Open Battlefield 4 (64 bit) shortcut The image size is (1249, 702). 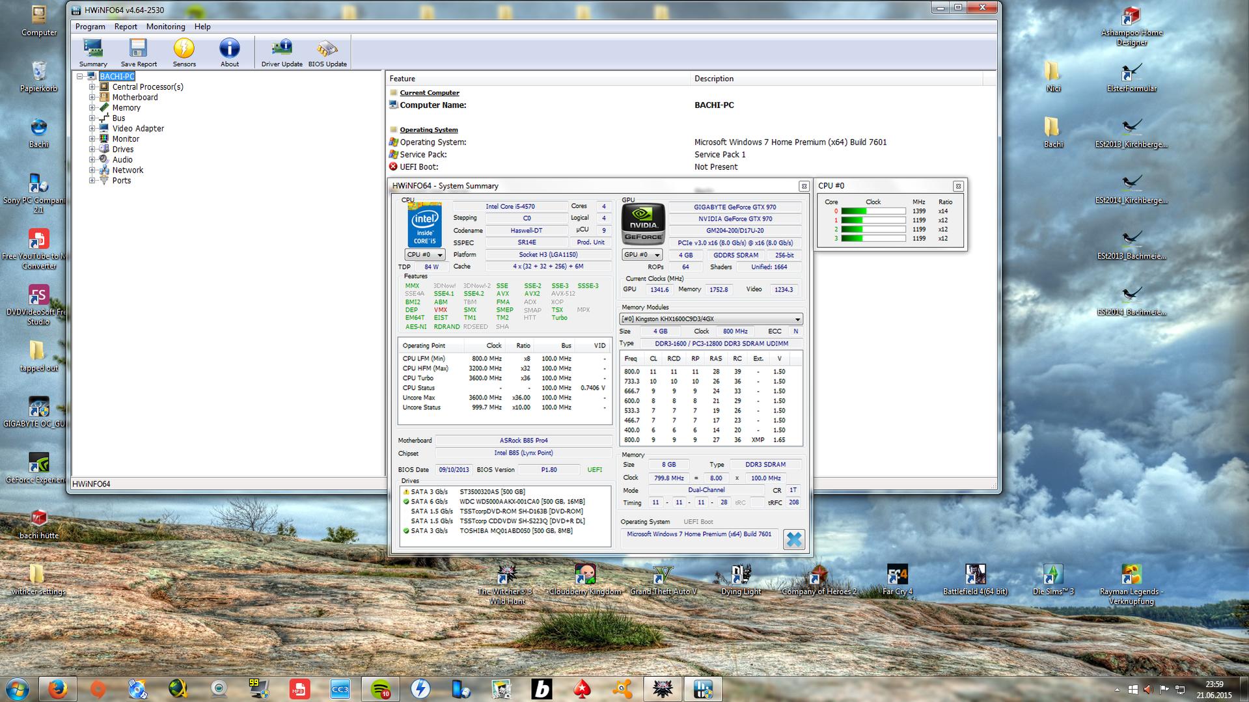click(x=975, y=580)
